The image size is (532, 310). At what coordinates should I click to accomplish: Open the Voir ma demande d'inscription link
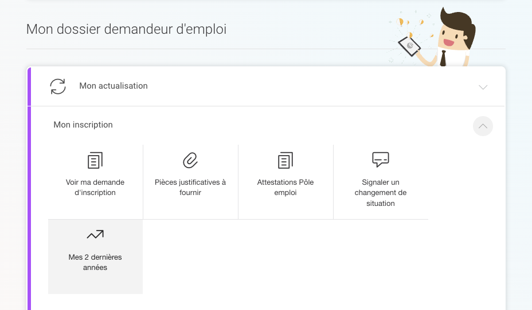95,188
